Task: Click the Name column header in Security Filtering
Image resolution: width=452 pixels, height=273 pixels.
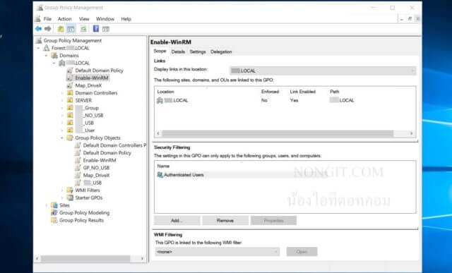Action: click(163, 166)
